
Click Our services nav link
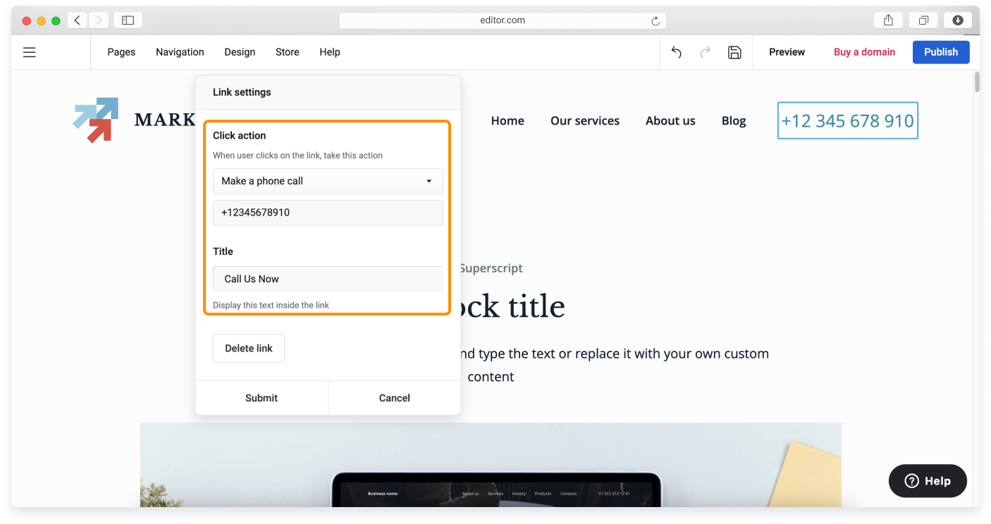[585, 120]
